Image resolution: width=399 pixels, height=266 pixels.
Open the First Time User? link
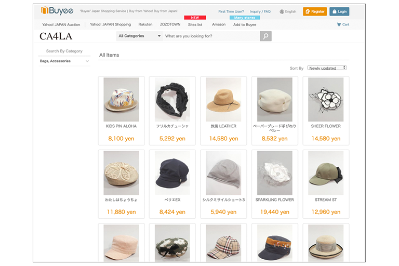pos(231,11)
